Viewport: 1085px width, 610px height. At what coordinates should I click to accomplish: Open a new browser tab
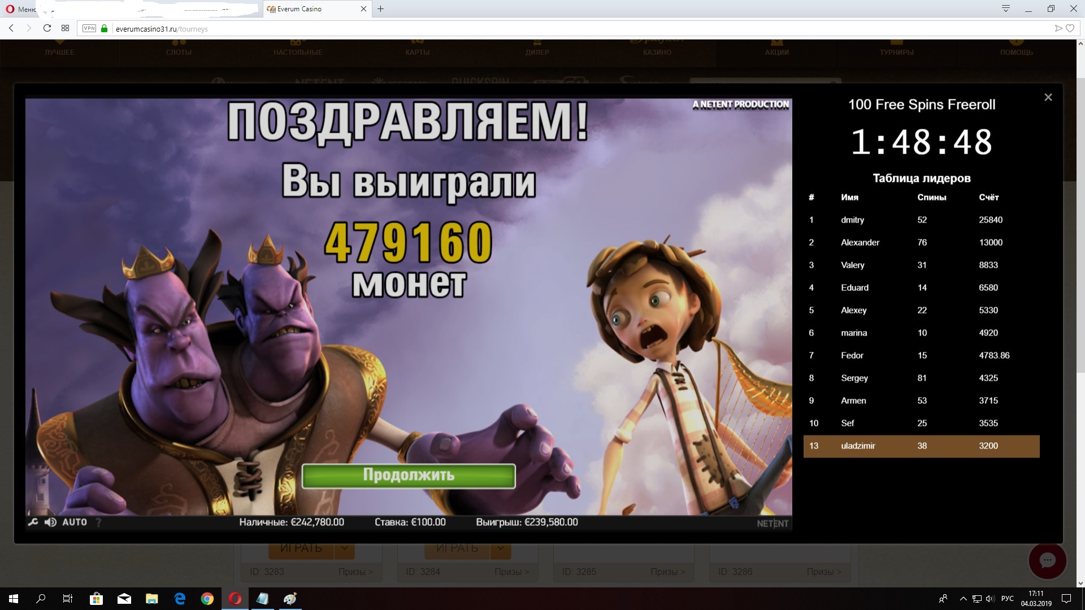[x=381, y=9]
